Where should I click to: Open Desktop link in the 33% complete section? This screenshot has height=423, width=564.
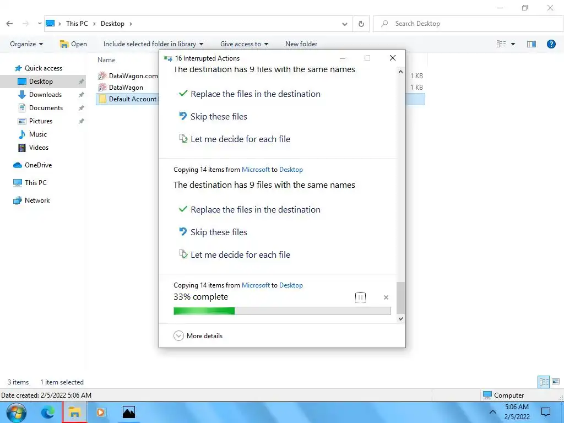point(291,285)
